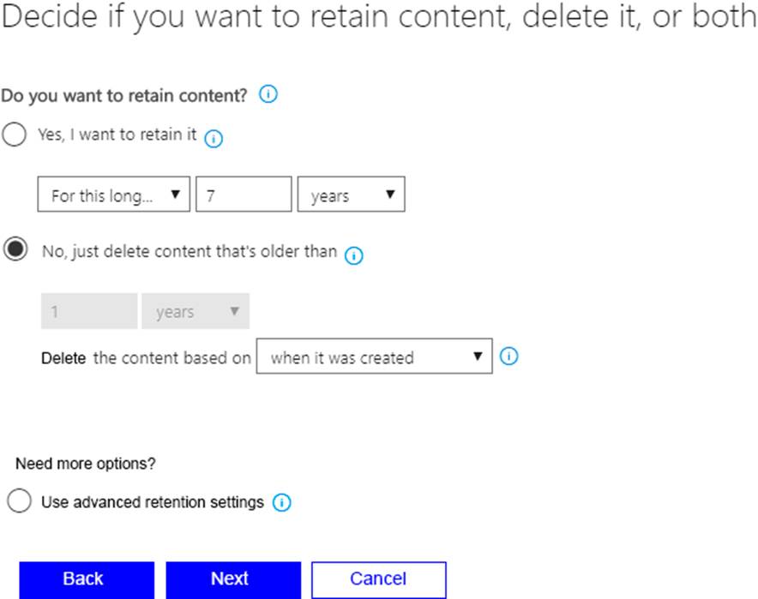Click info icon next to "when it was created" dropdown
This screenshot has width=758, height=599.
[508, 356]
